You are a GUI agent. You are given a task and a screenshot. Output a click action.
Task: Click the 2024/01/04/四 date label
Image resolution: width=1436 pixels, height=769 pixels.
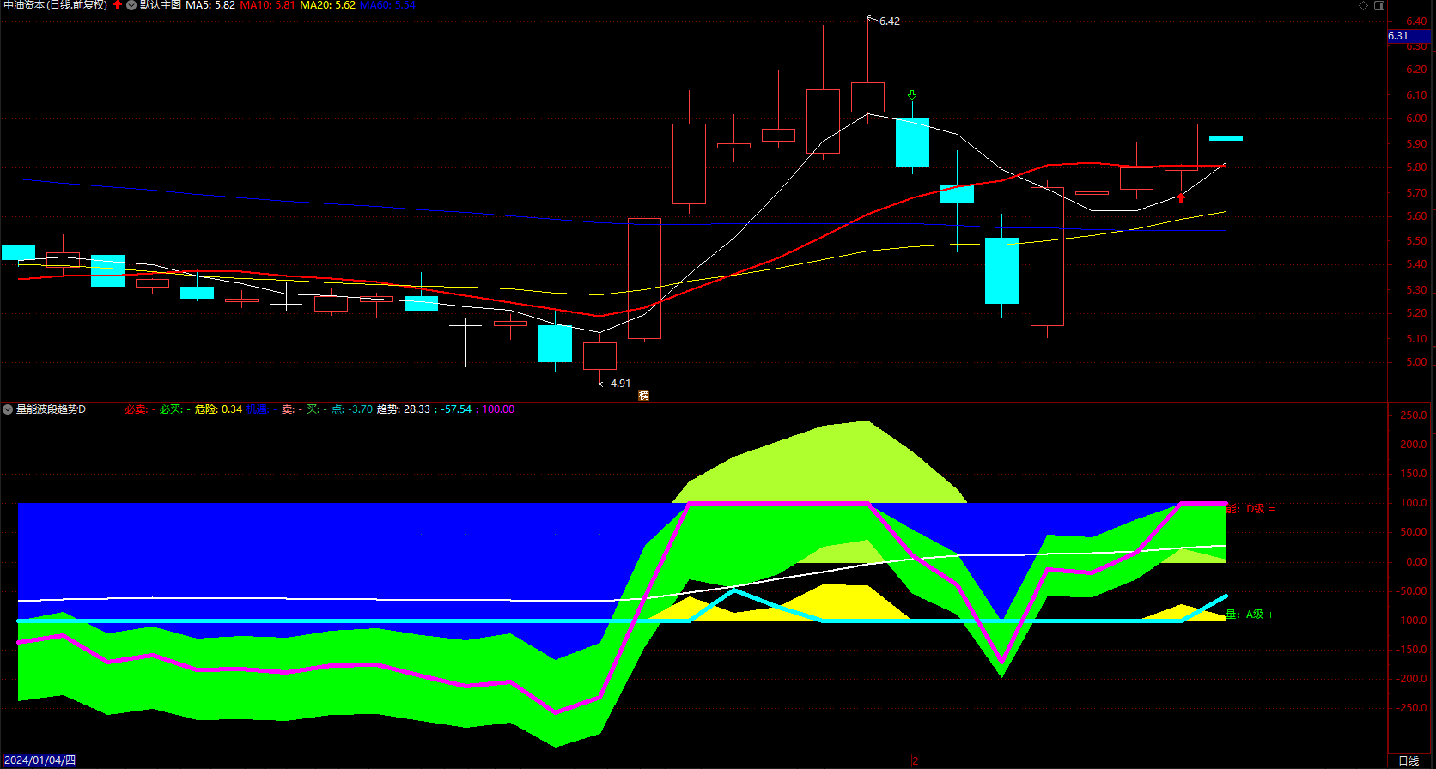40,760
